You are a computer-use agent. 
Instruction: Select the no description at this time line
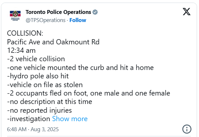pos(50,102)
